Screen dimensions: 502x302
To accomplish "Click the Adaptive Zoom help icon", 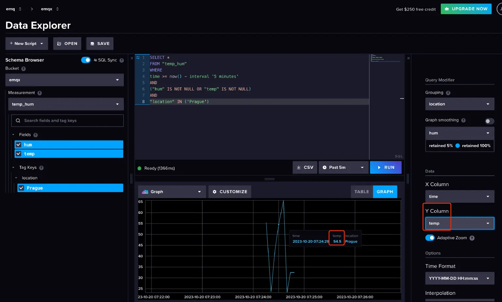I will point(472,238).
